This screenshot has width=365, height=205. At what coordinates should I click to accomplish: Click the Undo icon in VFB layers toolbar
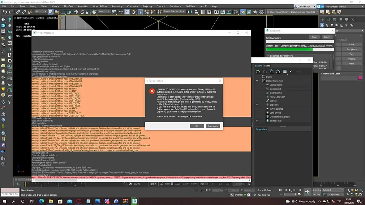(x=291, y=72)
